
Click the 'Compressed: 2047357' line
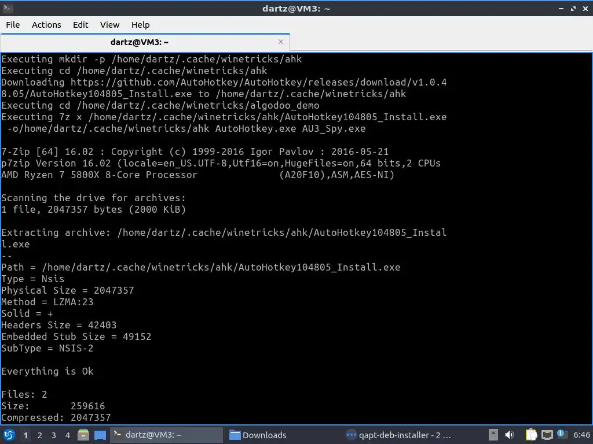(x=56, y=417)
